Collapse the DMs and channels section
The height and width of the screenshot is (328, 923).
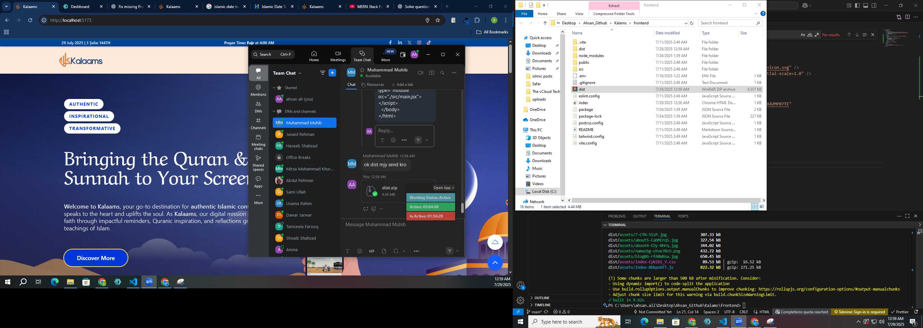pos(274,112)
